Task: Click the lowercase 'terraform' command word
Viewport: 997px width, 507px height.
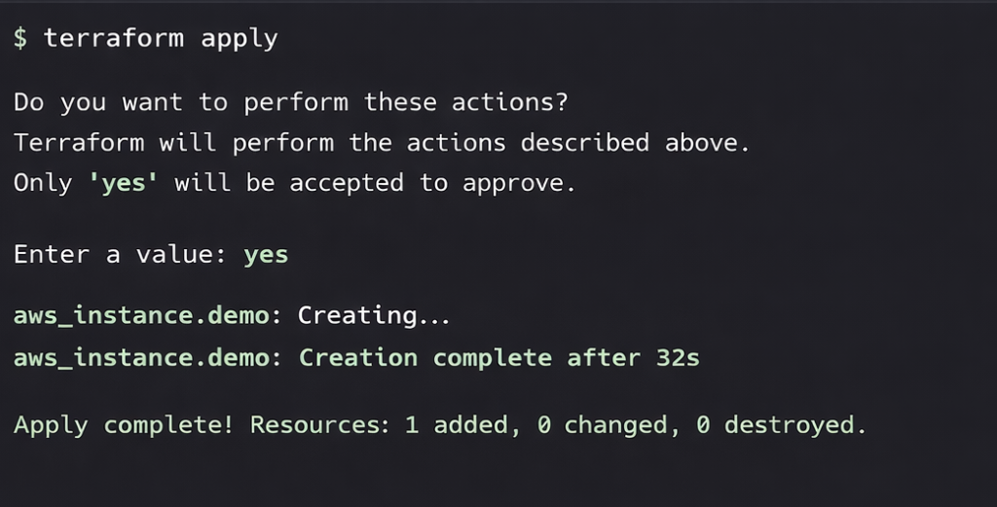Action: (111, 39)
